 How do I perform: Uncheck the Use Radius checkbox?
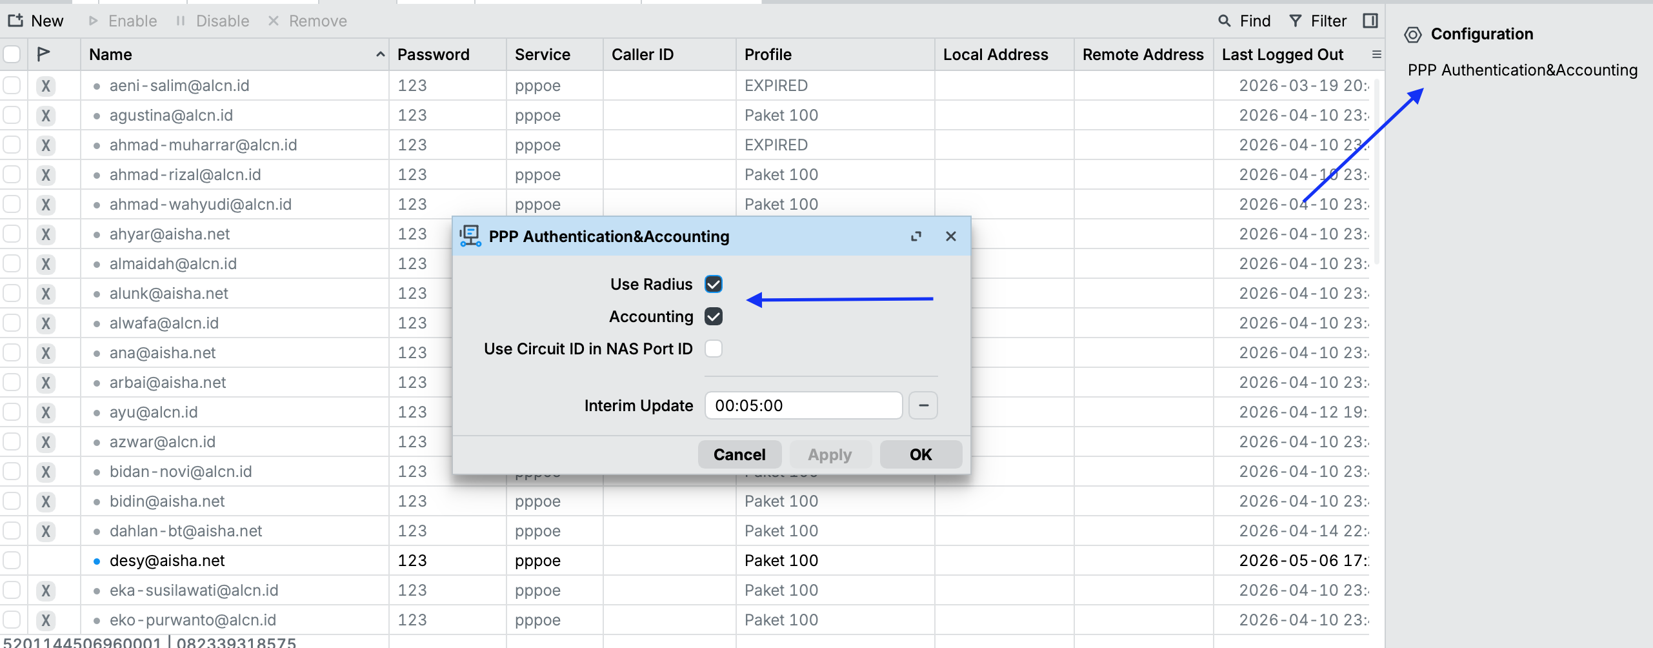tap(714, 284)
